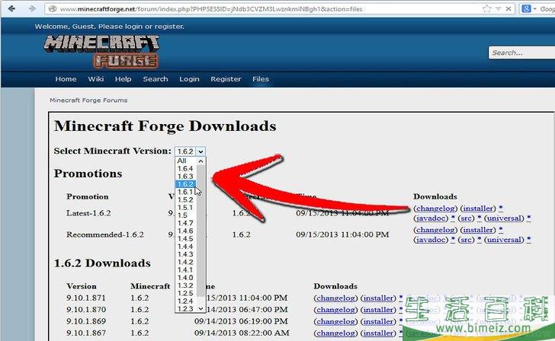
Task: Click src link for Latest-1.6.2
Action: (x=466, y=218)
